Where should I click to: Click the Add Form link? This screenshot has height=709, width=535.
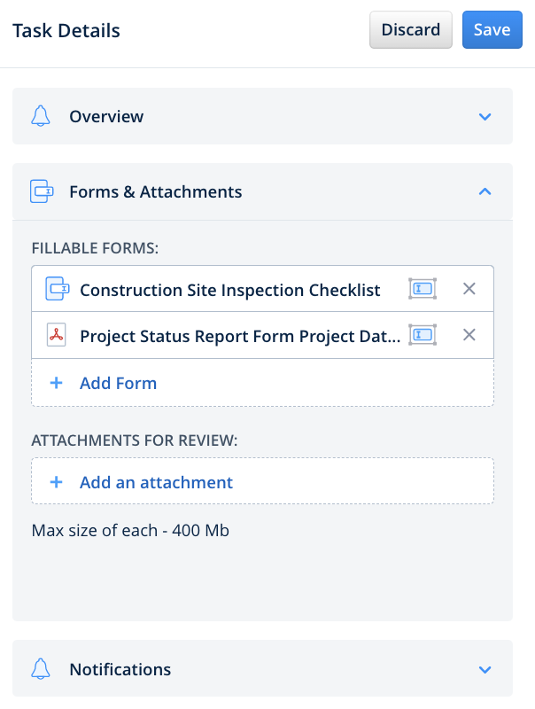pyautogui.click(x=118, y=384)
